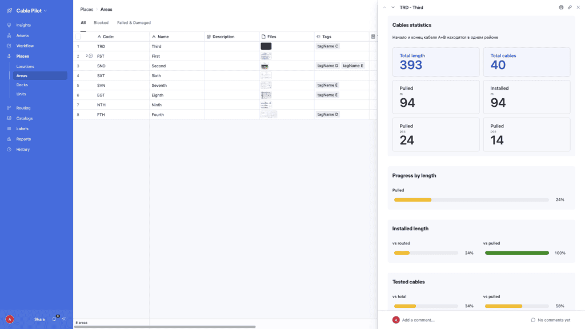Copy link using the chain icon
The width and height of the screenshot is (585, 329).
(x=570, y=7)
